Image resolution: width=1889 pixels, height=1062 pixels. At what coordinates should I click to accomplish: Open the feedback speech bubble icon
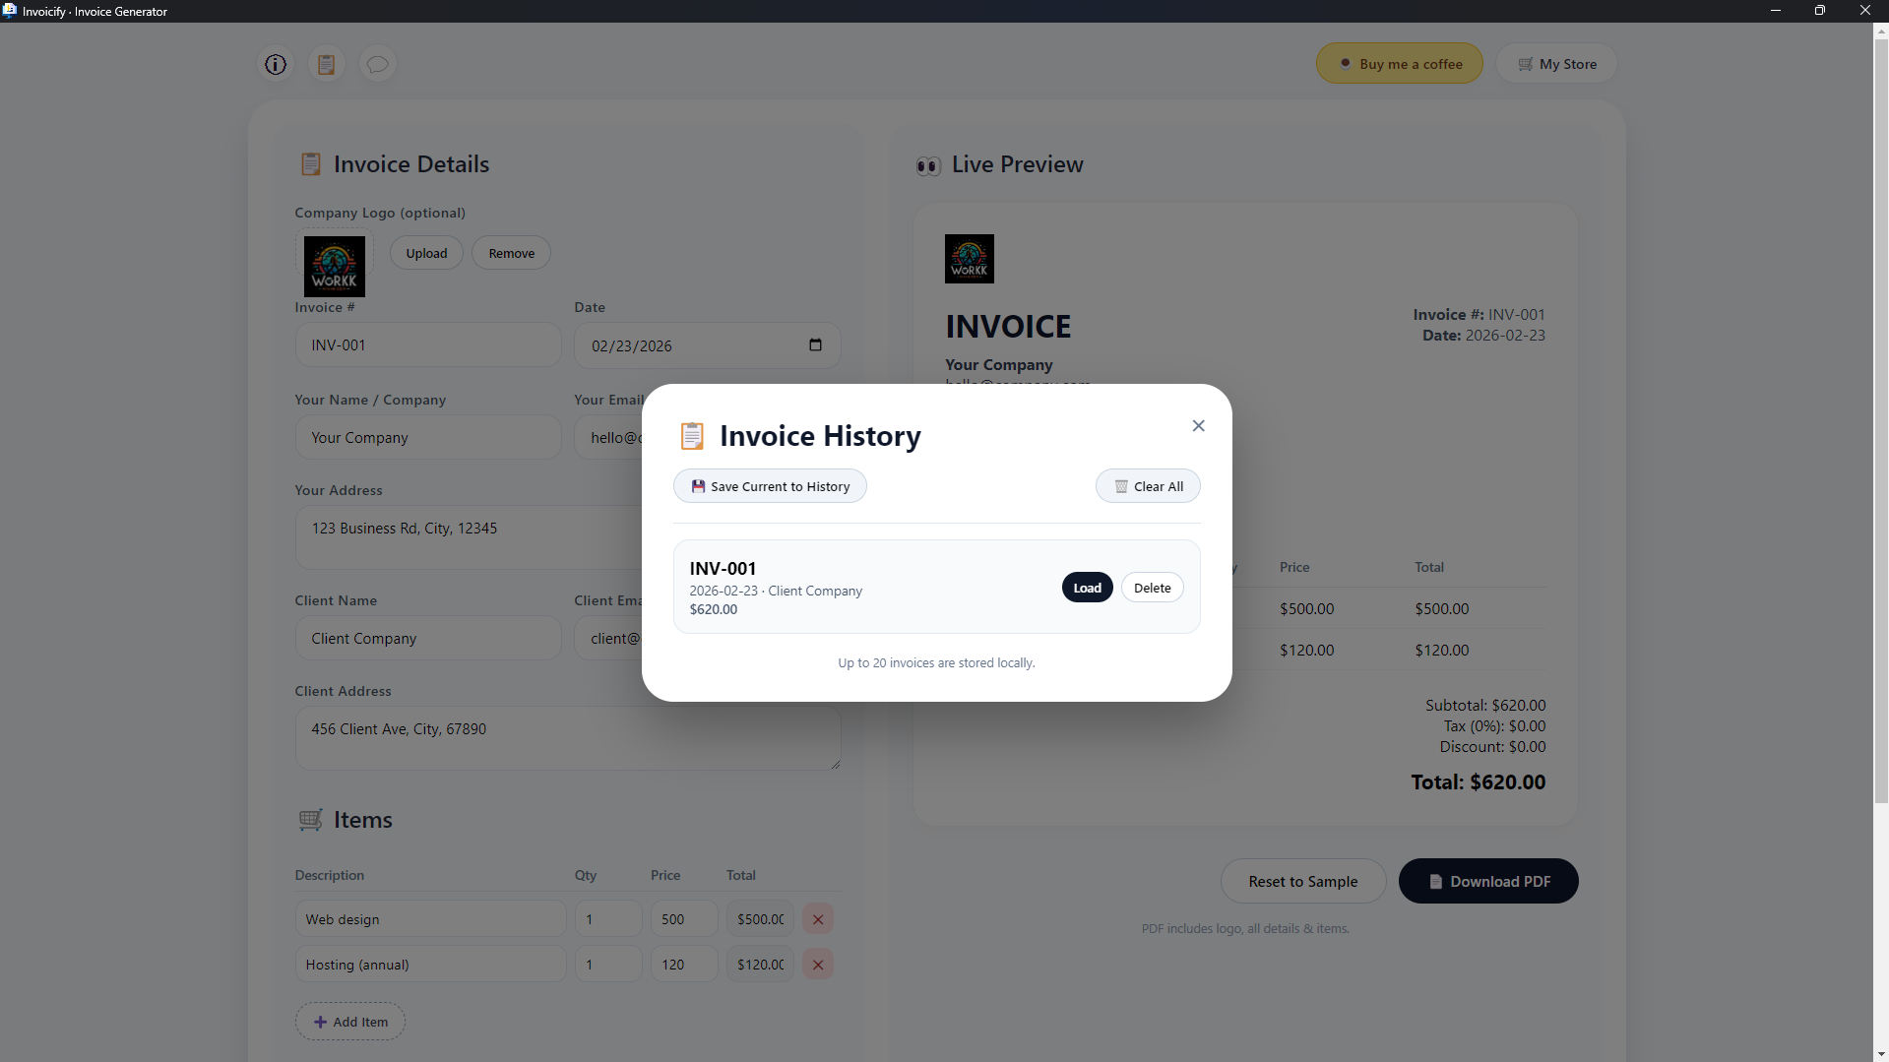point(378,64)
